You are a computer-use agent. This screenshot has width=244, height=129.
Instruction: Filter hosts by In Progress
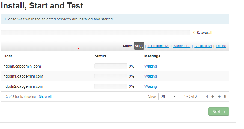158,46
